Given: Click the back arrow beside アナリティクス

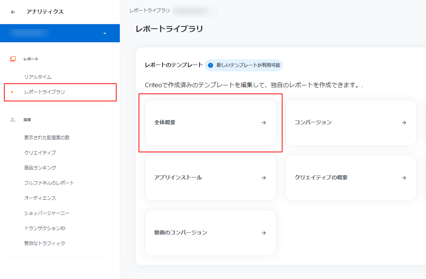Looking at the screenshot, I should (13, 12).
